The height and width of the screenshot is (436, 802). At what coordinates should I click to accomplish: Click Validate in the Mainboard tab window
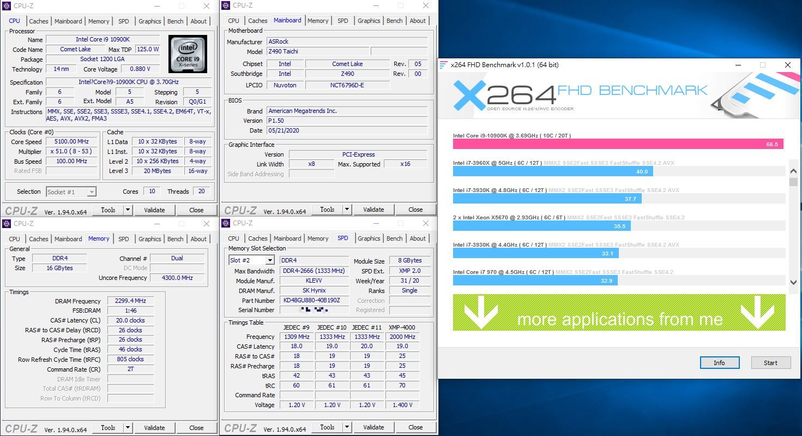pos(373,210)
